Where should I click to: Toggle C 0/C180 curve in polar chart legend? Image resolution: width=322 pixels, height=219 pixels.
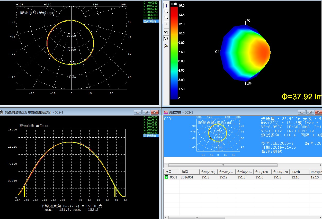[150, 3]
